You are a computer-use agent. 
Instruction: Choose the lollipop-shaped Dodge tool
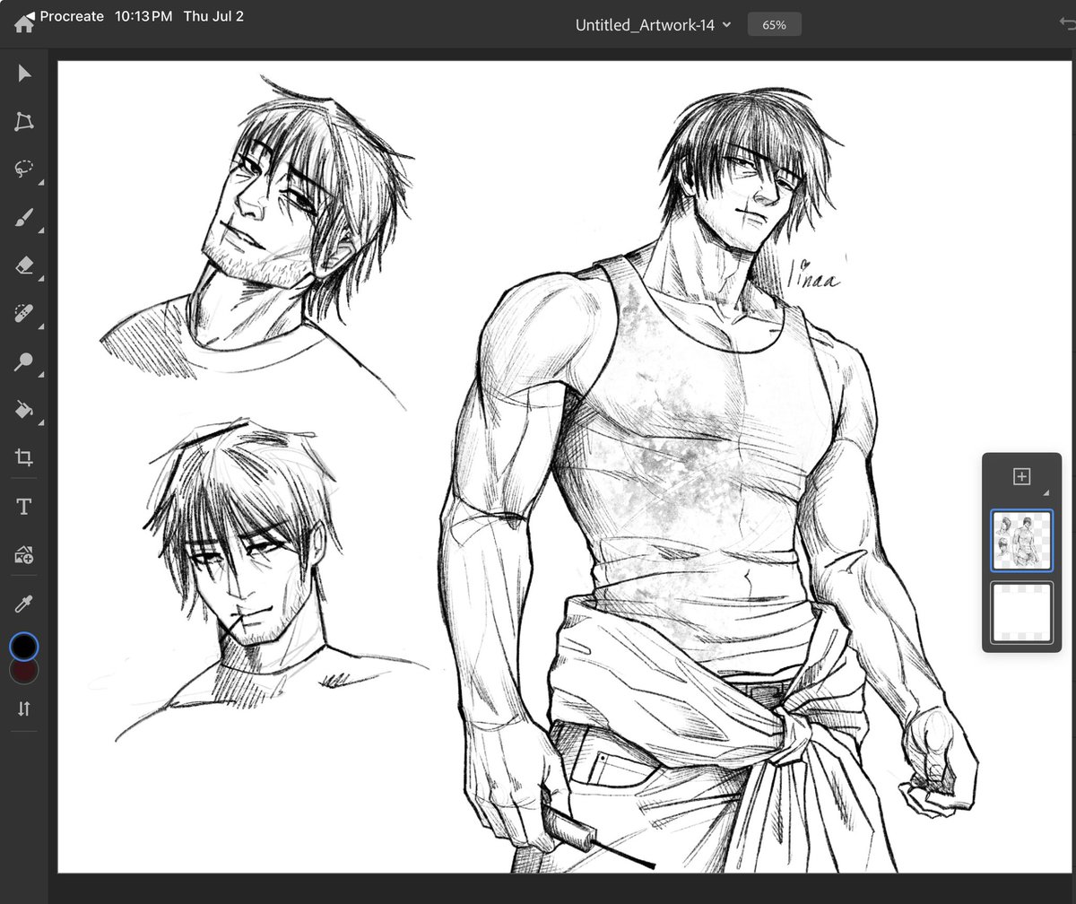pos(24,361)
